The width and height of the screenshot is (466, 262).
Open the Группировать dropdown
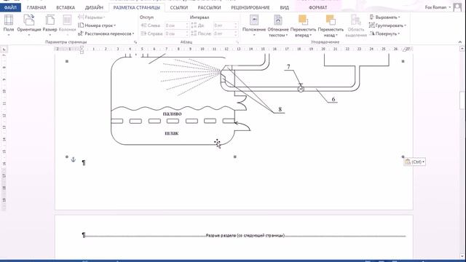[387, 25]
